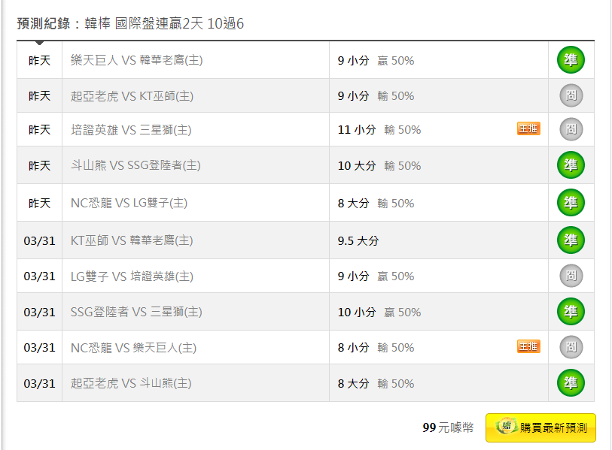Click the green 準 icon for 斗山熊 VS SSG登陸者
The width and height of the screenshot is (612, 450).
(571, 165)
